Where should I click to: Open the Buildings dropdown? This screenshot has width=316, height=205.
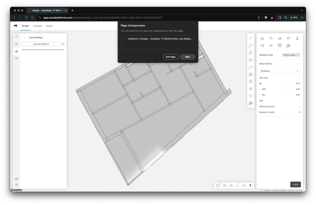click(279, 71)
